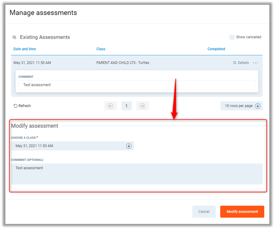Sort by Date and time column
The height and width of the screenshot is (229, 275).
click(25, 49)
